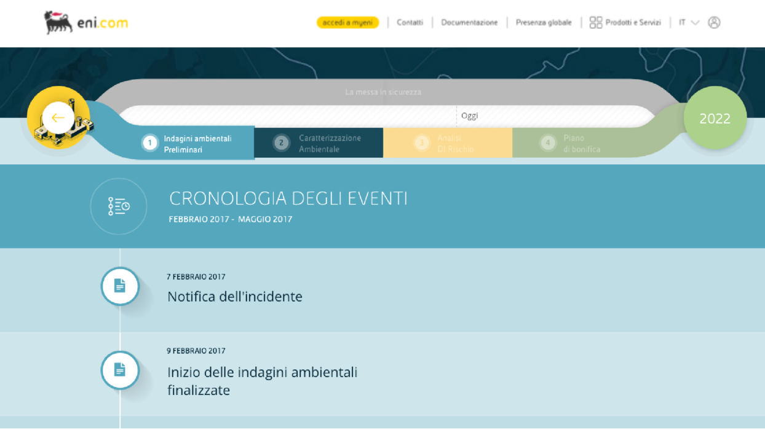765x430 pixels.
Task: Click the accedi a myeni button
Action: tap(347, 23)
